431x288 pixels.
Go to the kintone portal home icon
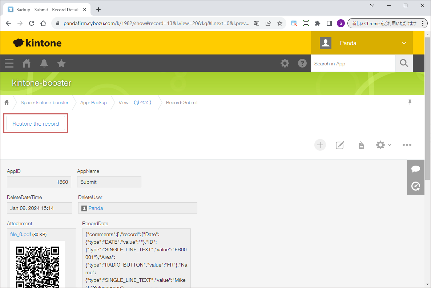(x=27, y=64)
